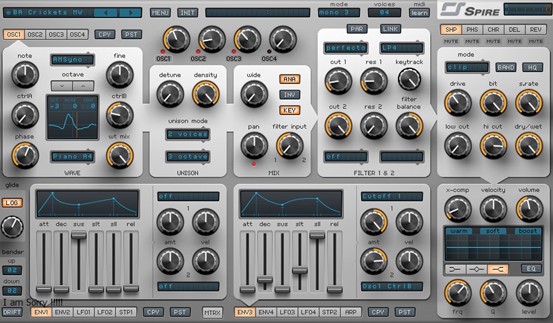Switch to the PHS effect tab
Viewport: 553px width, 323px height.
click(472, 30)
